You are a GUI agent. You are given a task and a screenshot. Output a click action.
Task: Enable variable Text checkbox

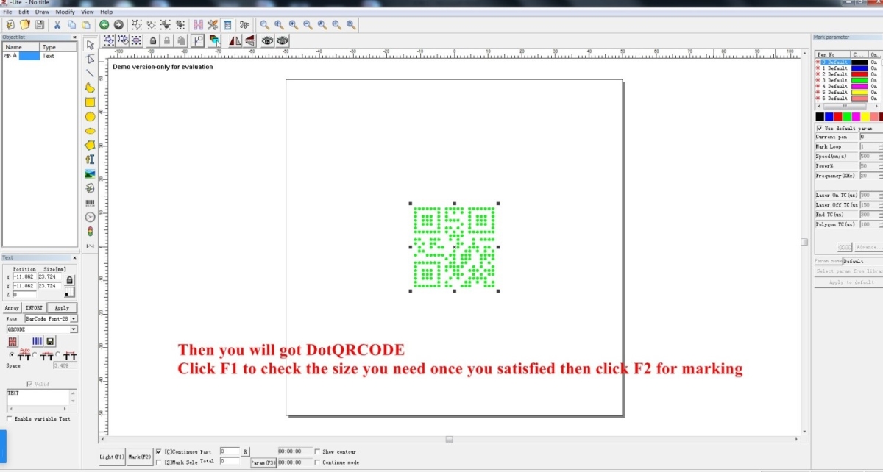[9, 418]
